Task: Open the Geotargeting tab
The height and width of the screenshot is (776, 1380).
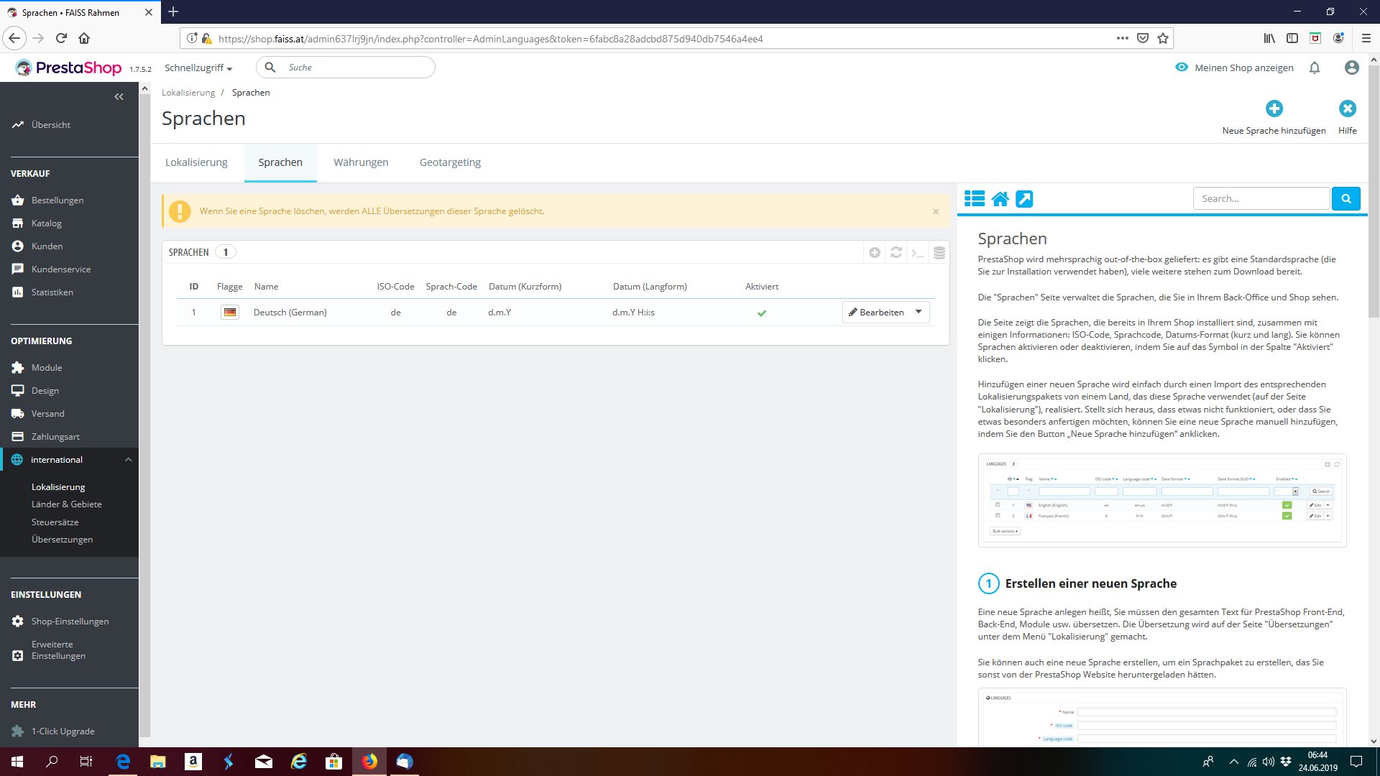Action: [x=450, y=162]
